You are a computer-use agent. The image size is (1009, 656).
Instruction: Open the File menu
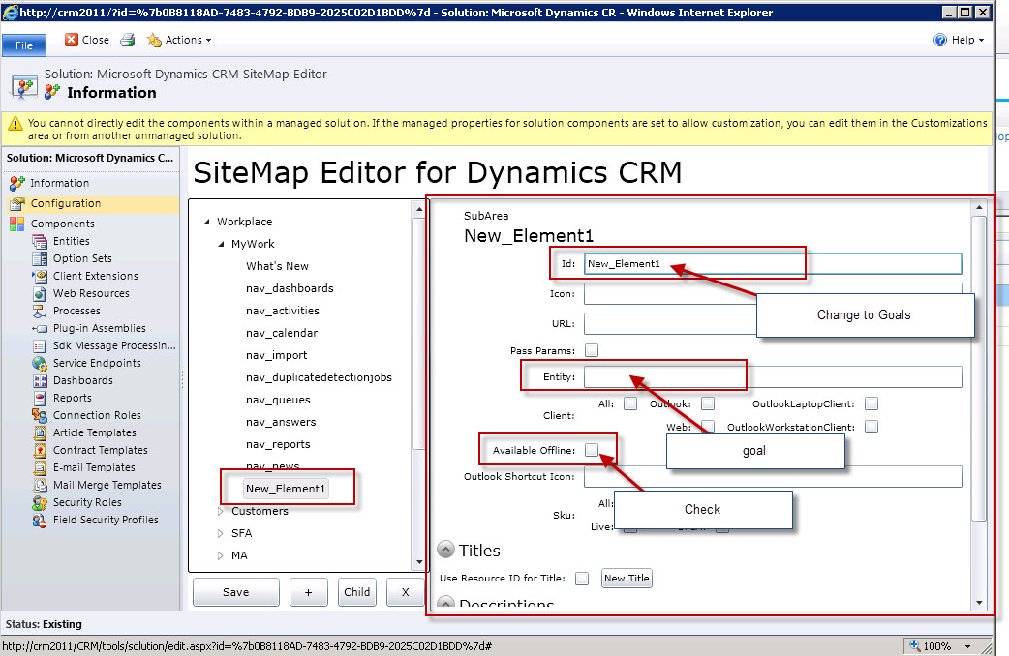pyautogui.click(x=24, y=45)
